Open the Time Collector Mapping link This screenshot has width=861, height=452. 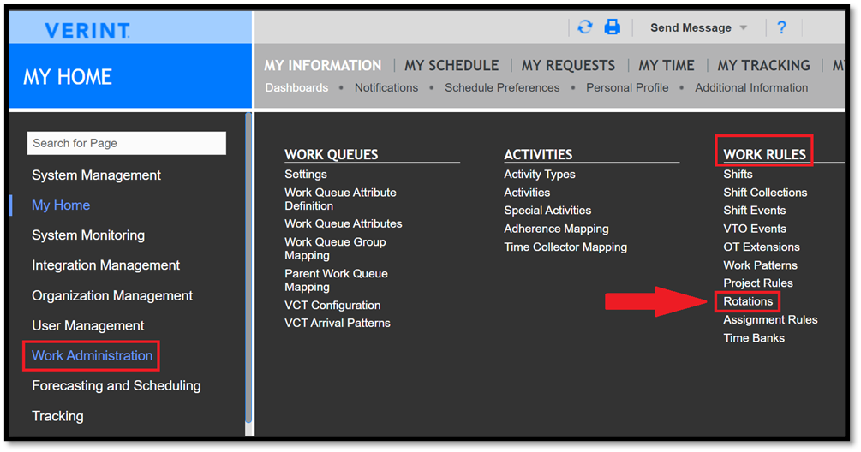565,247
